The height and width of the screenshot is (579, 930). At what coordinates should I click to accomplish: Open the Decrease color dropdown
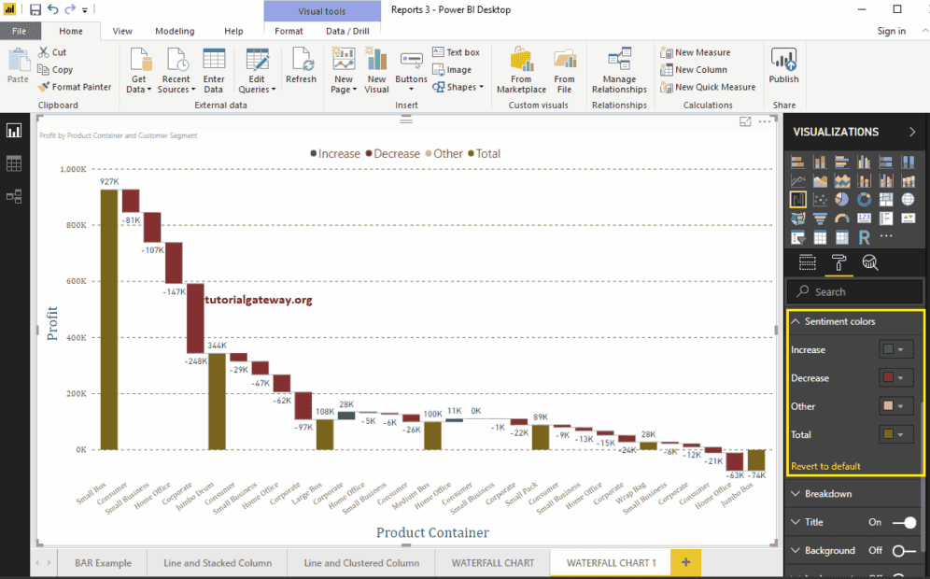click(x=899, y=377)
